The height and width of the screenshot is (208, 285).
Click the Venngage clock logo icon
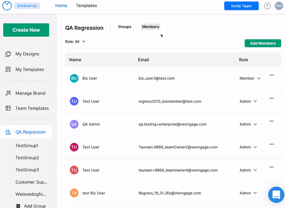(x=7, y=6)
